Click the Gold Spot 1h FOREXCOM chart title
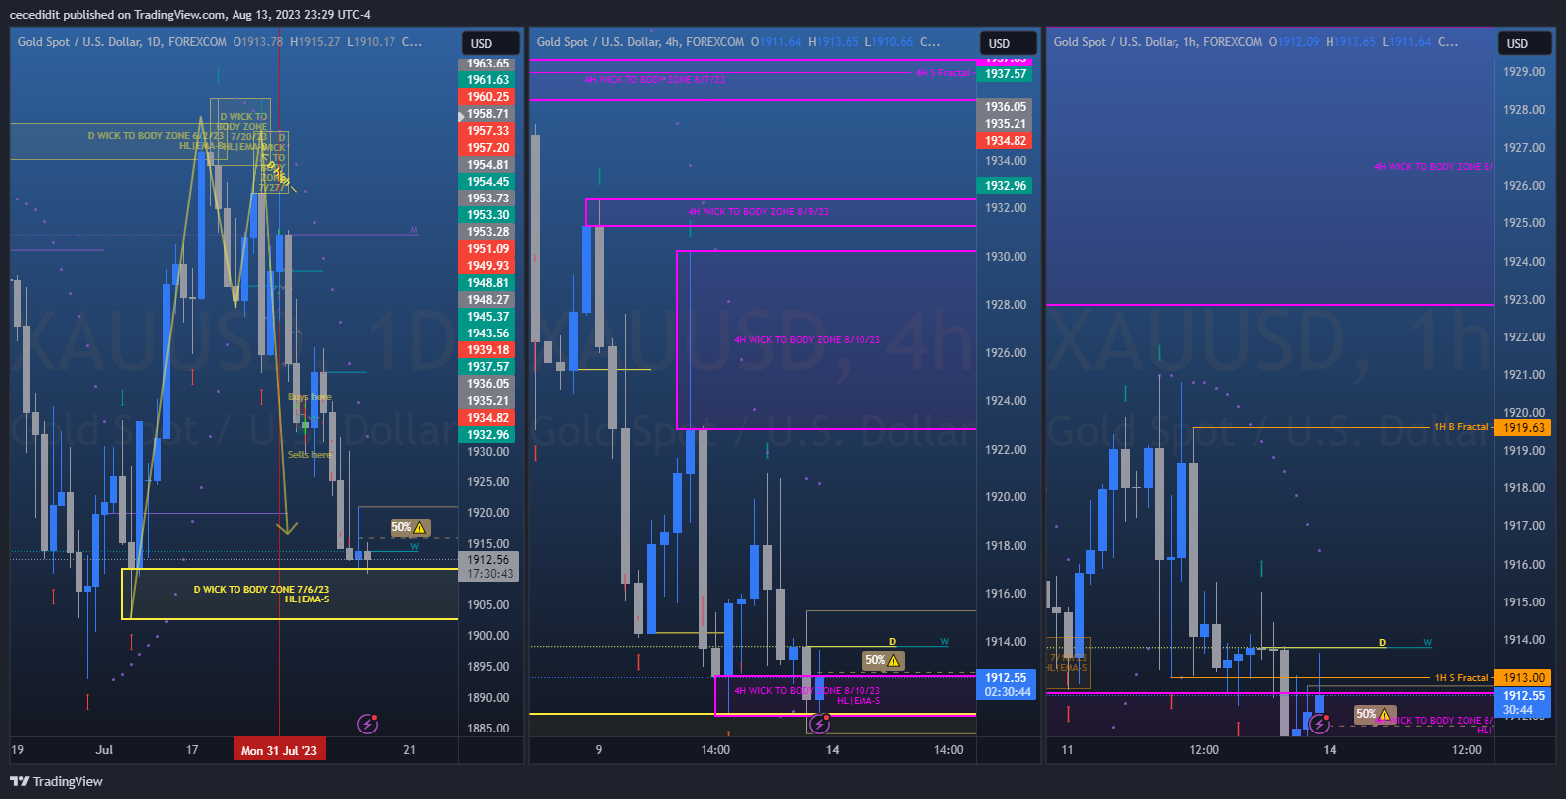 pyautogui.click(x=1158, y=42)
